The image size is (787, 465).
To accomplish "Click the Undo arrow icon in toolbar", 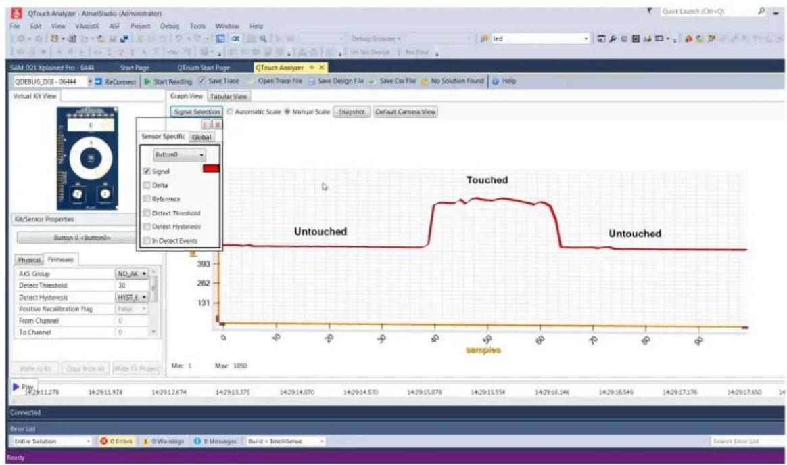I will [x=178, y=39].
